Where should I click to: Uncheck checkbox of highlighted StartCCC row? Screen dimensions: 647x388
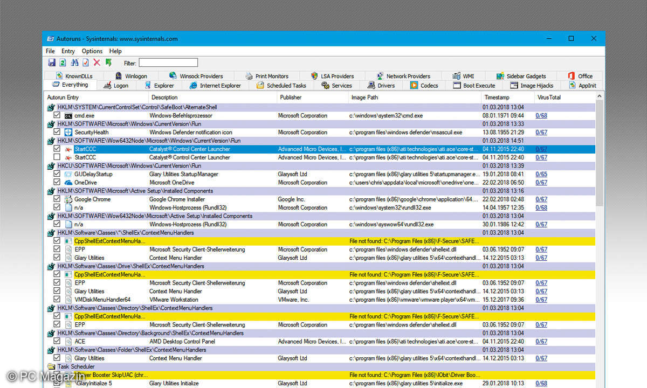57,149
